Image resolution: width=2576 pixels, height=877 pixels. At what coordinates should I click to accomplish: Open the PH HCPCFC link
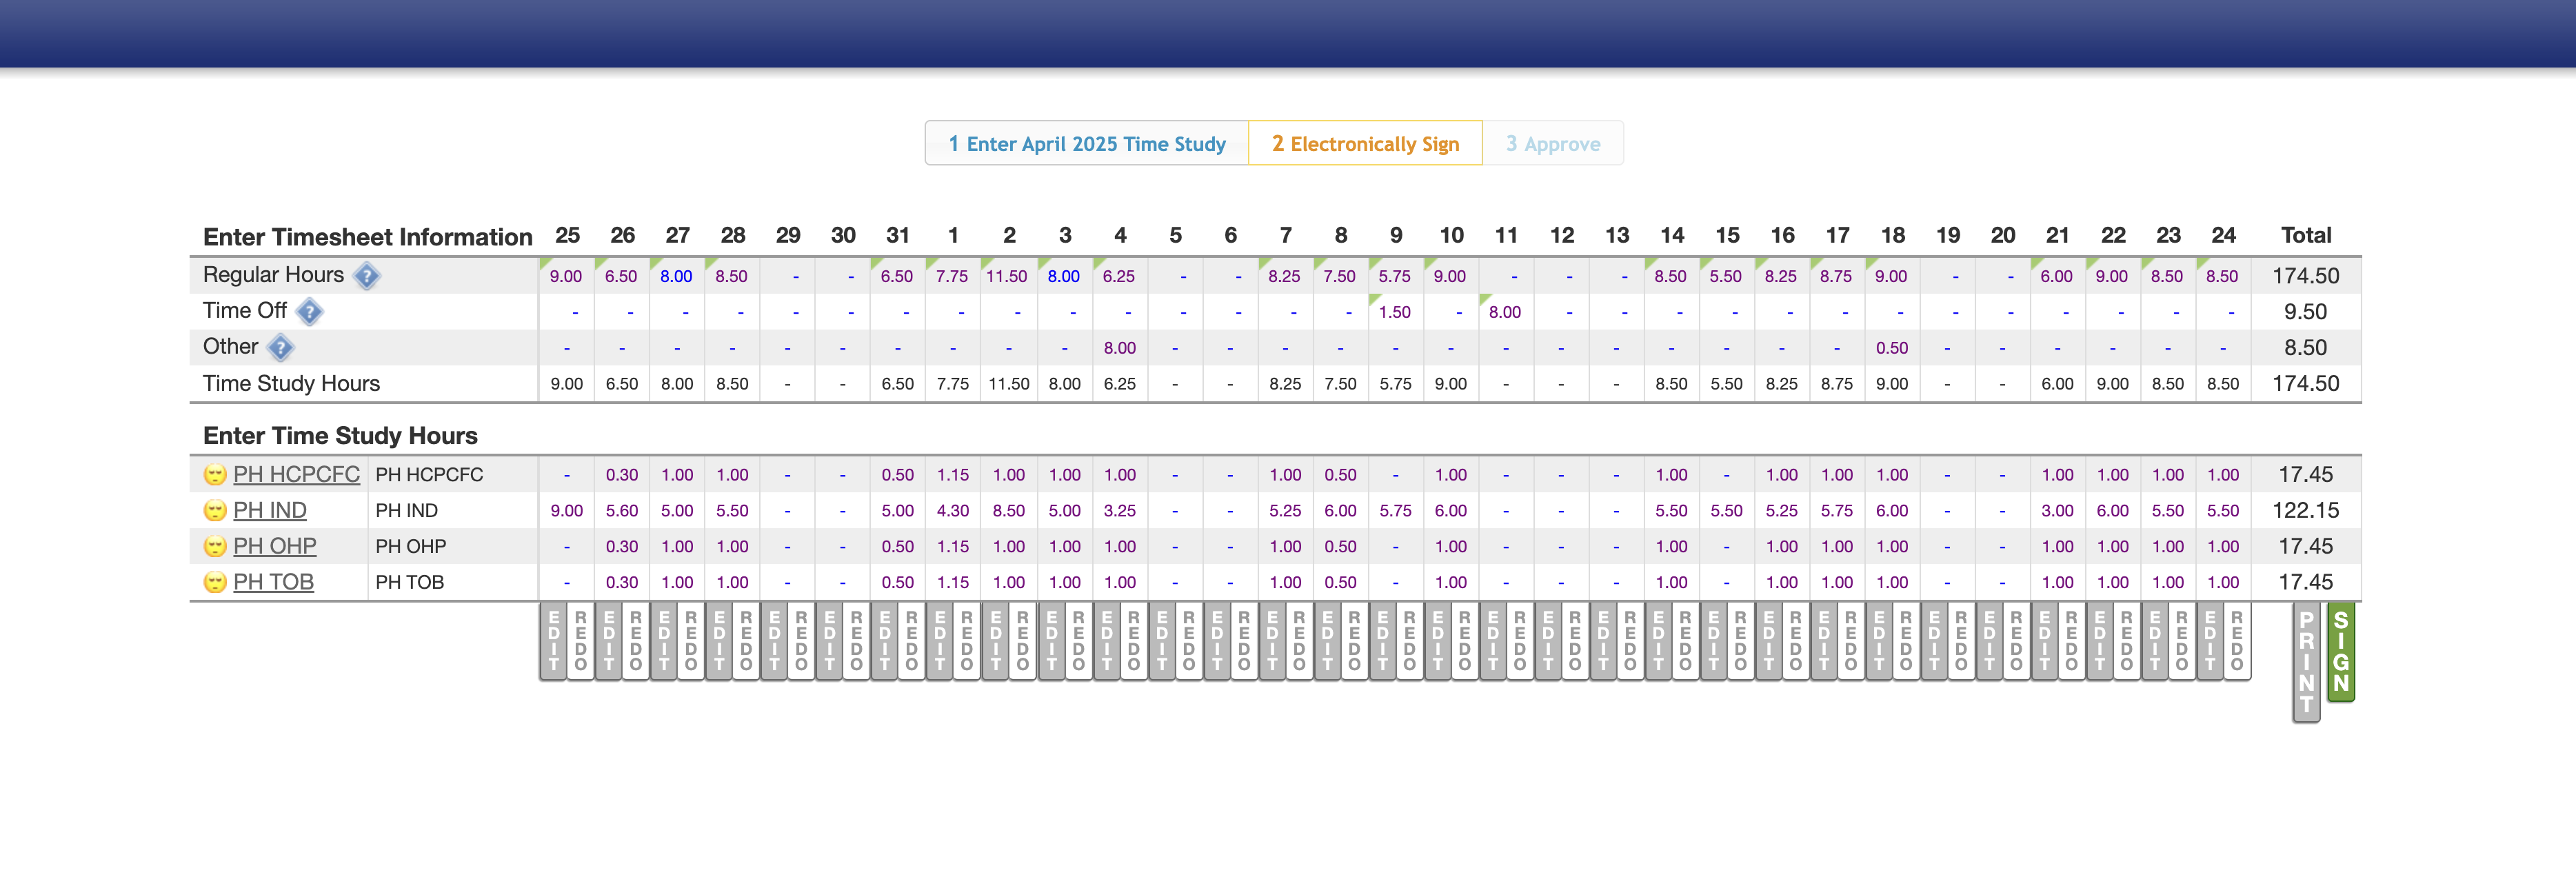coord(296,475)
